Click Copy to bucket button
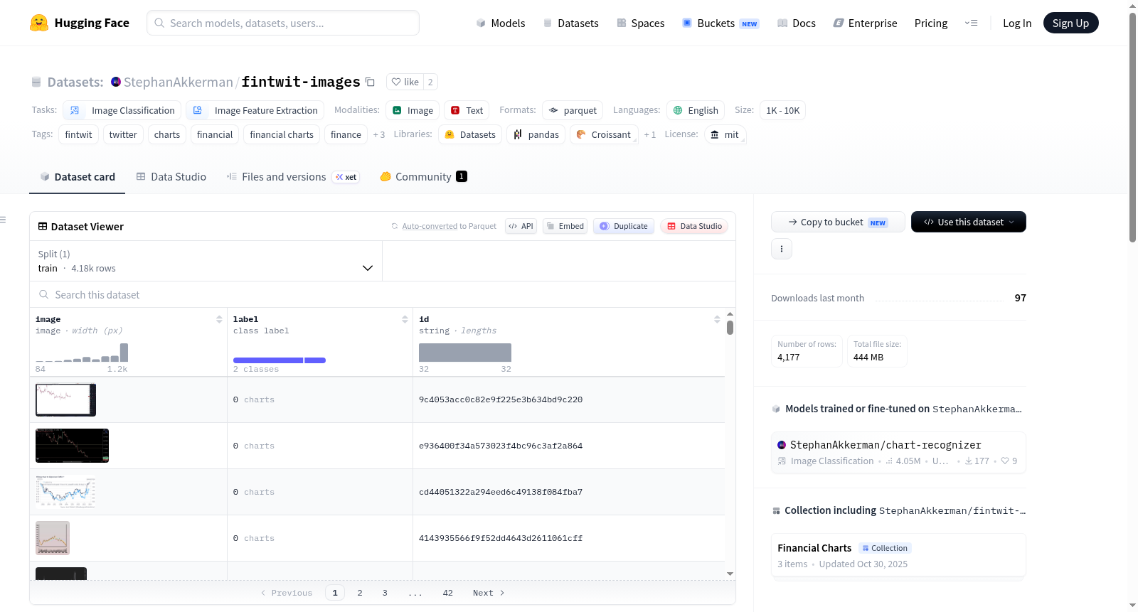The width and height of the screenshot is (1138, 612). [x=838, y=222]
